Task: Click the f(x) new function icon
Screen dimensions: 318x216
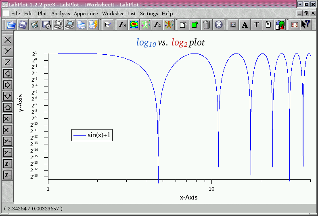Action: click(122, 25)
